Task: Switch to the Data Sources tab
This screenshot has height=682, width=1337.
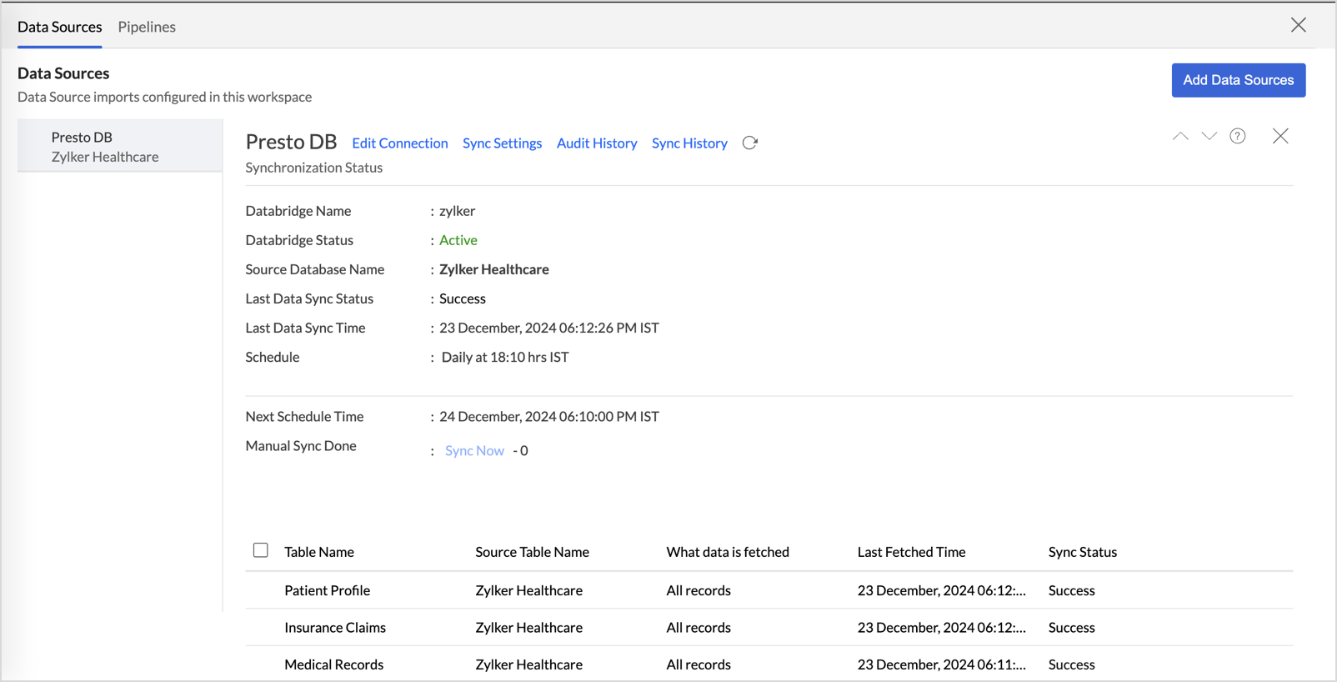Action: click(60, 27)
